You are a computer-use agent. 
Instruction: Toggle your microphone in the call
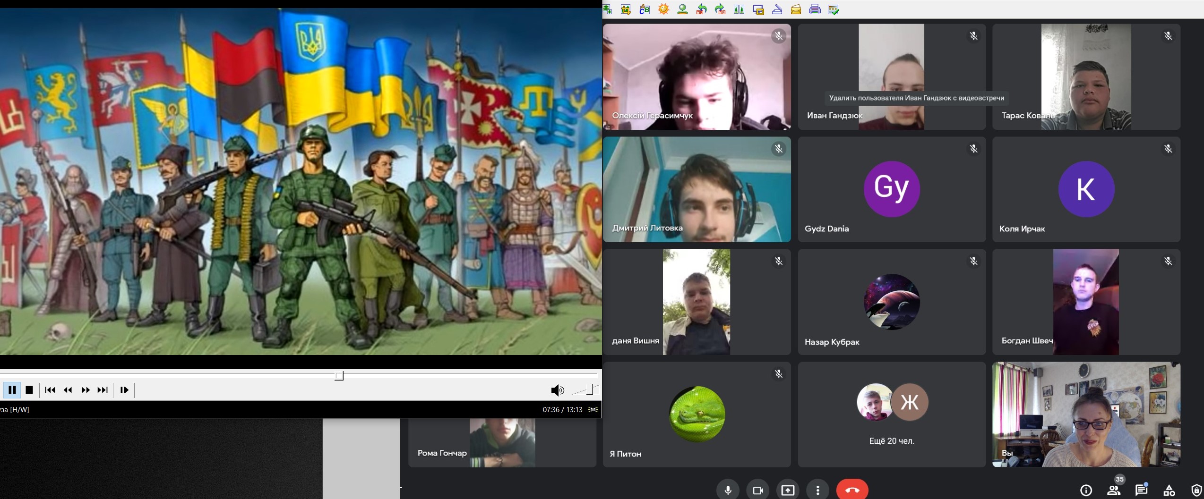[728, 491]
